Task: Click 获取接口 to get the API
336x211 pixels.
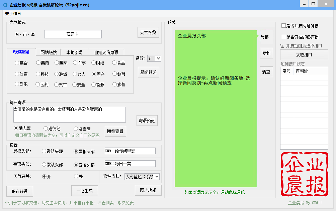Action: [304, 54]
